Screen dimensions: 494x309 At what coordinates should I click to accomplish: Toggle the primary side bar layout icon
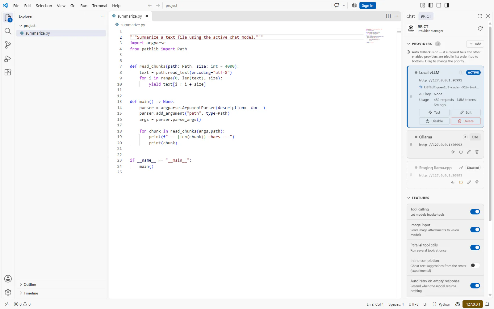[431, 5]
